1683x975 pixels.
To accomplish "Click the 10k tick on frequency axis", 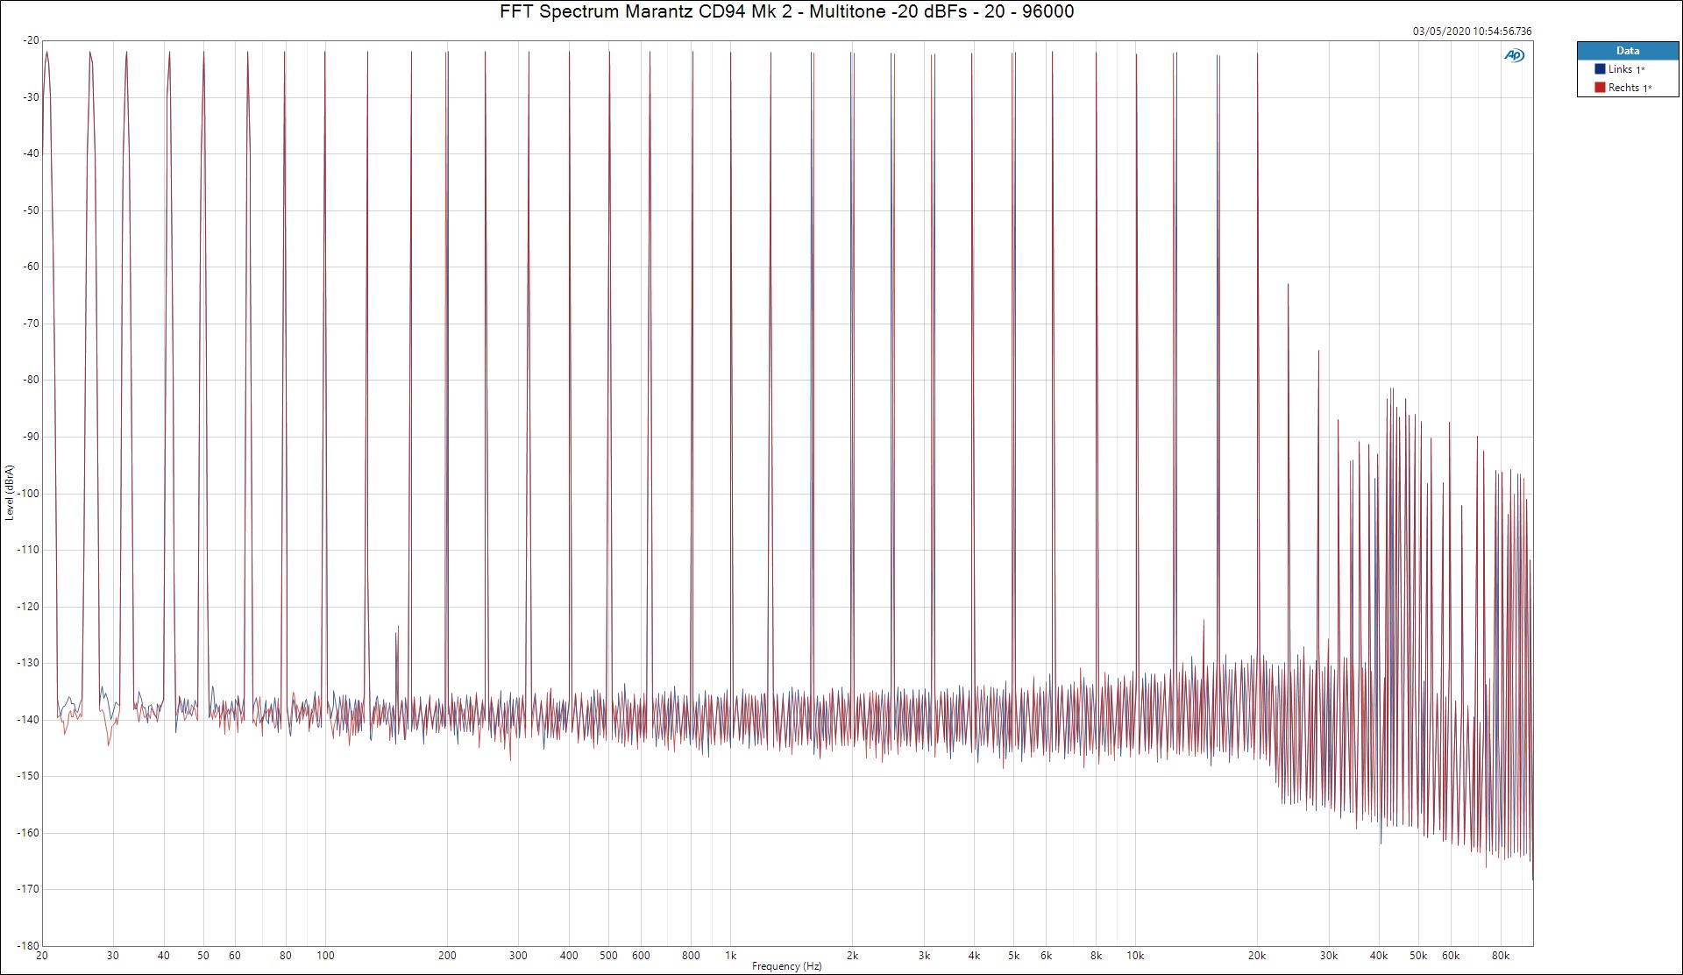I will 1135,956.
